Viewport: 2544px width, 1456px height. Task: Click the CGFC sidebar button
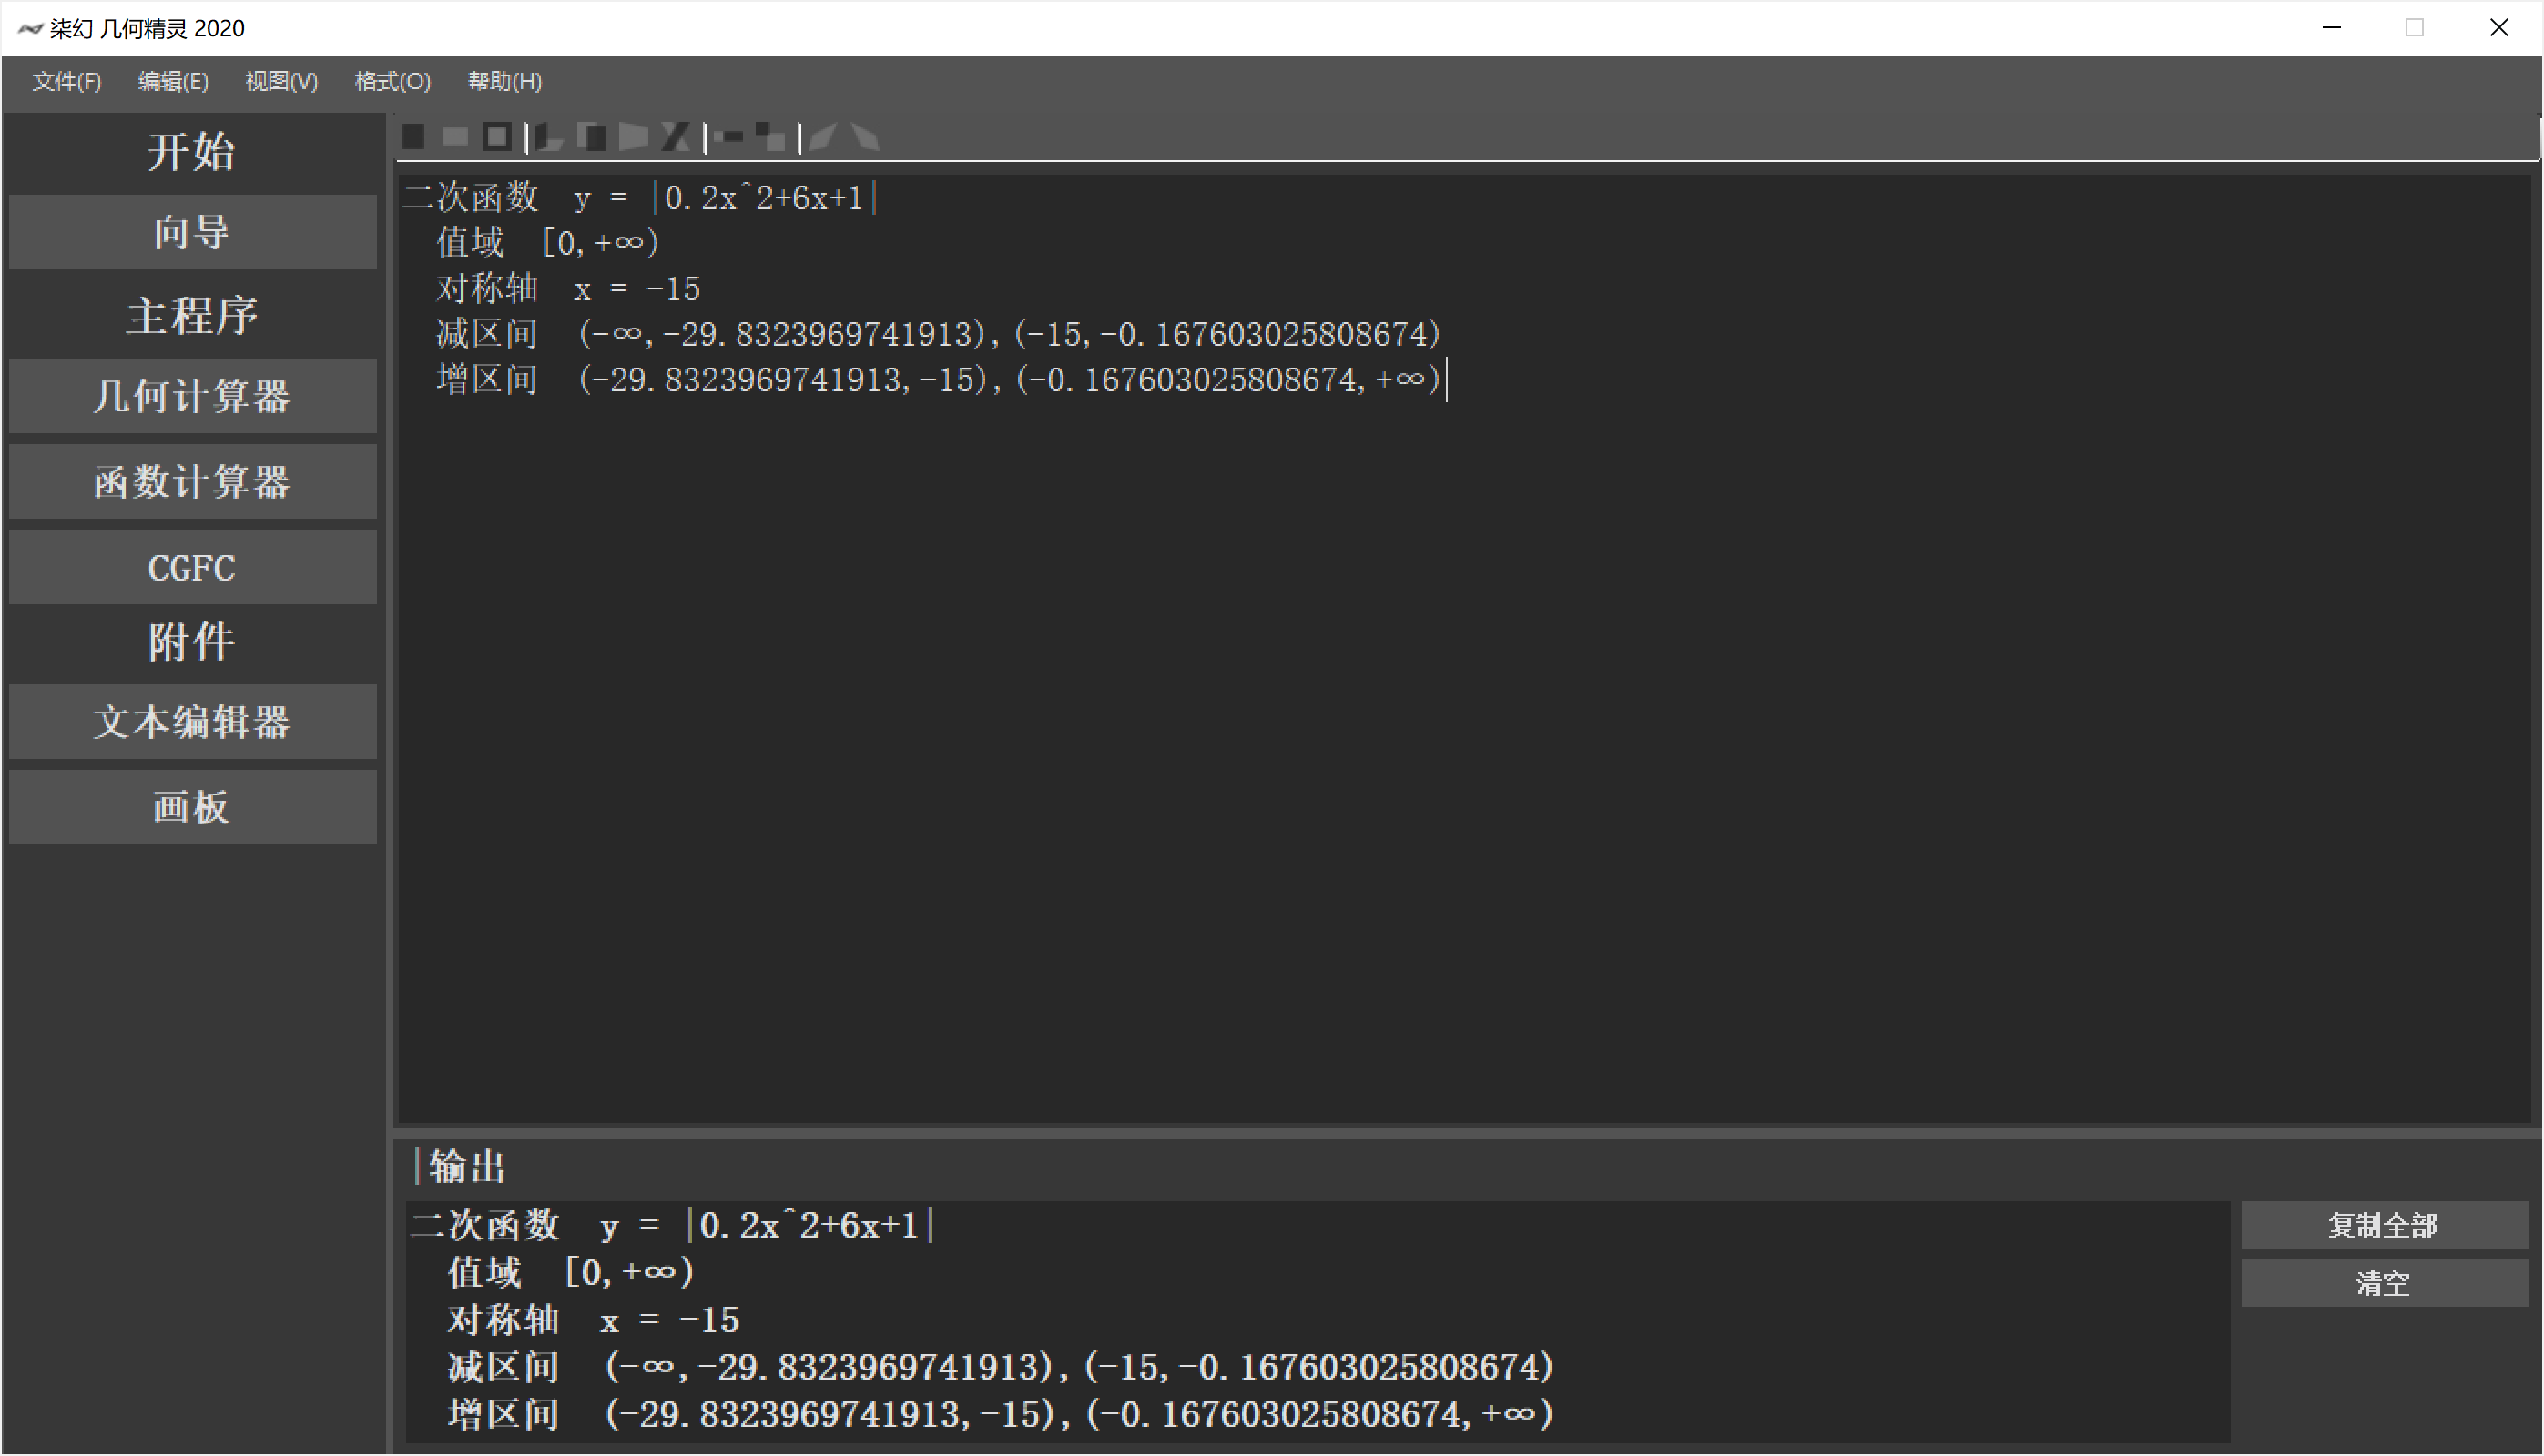tap(192, 567)
